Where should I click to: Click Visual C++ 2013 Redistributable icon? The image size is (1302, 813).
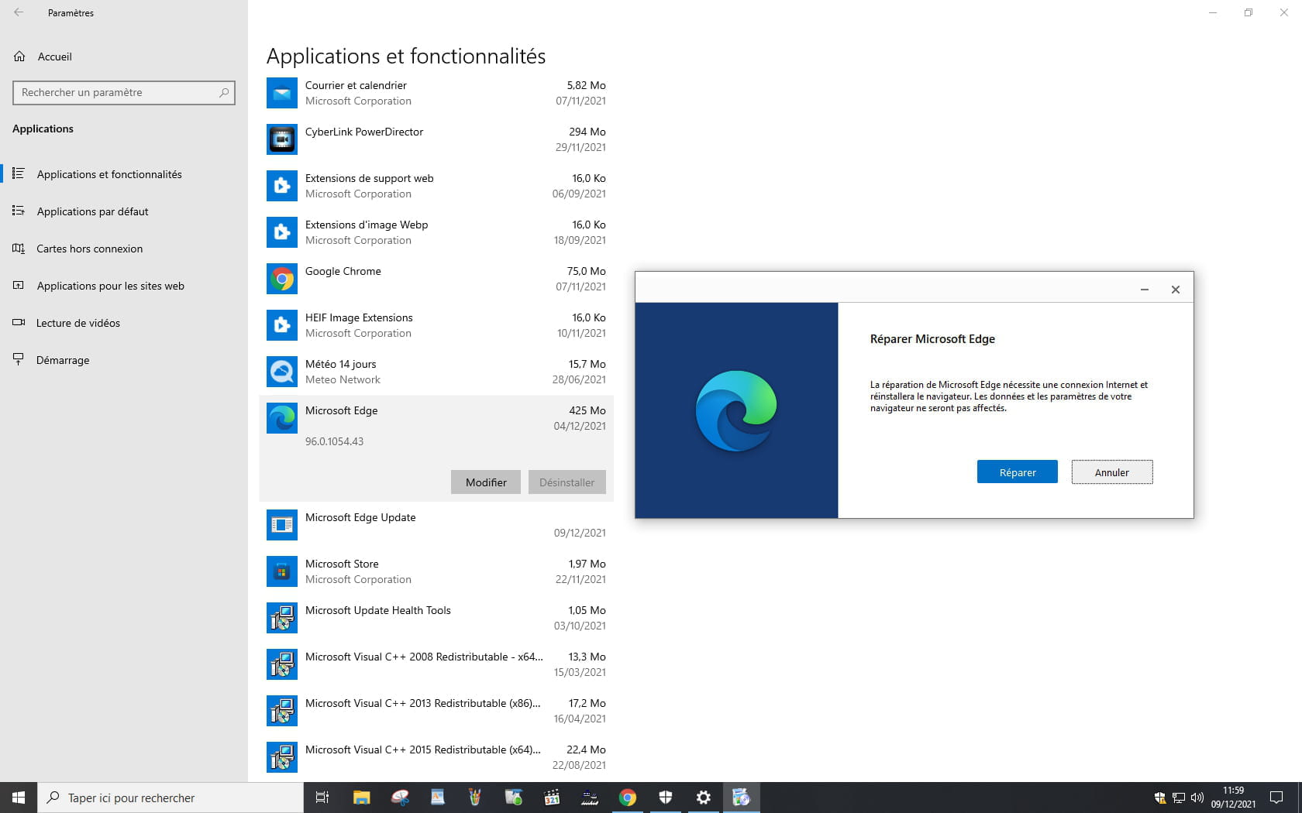coord(282,711)
